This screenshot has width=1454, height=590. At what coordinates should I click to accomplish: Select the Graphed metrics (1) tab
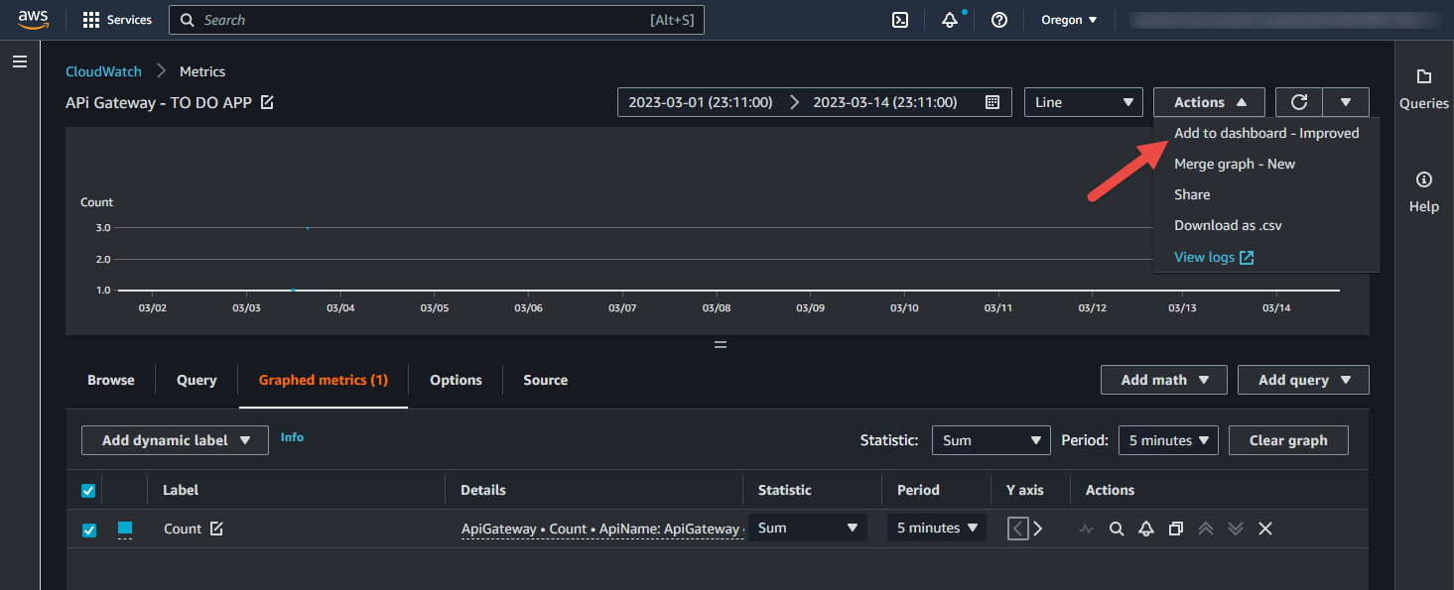click(x=324, y=380)
